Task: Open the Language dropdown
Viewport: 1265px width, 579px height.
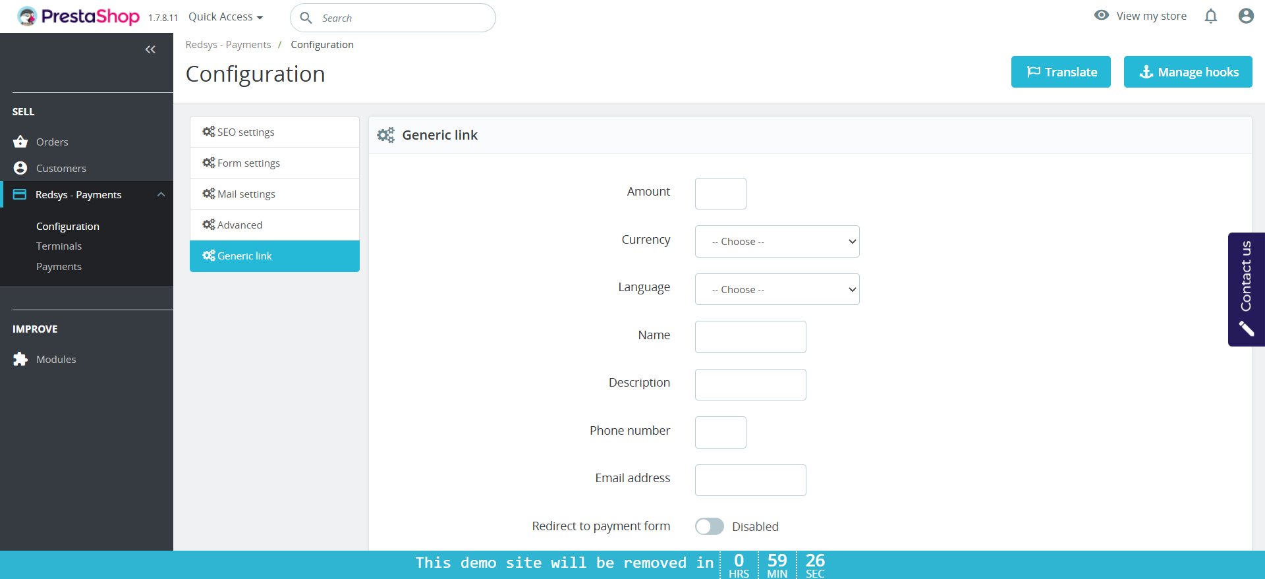Action: [x=777, y=289]
